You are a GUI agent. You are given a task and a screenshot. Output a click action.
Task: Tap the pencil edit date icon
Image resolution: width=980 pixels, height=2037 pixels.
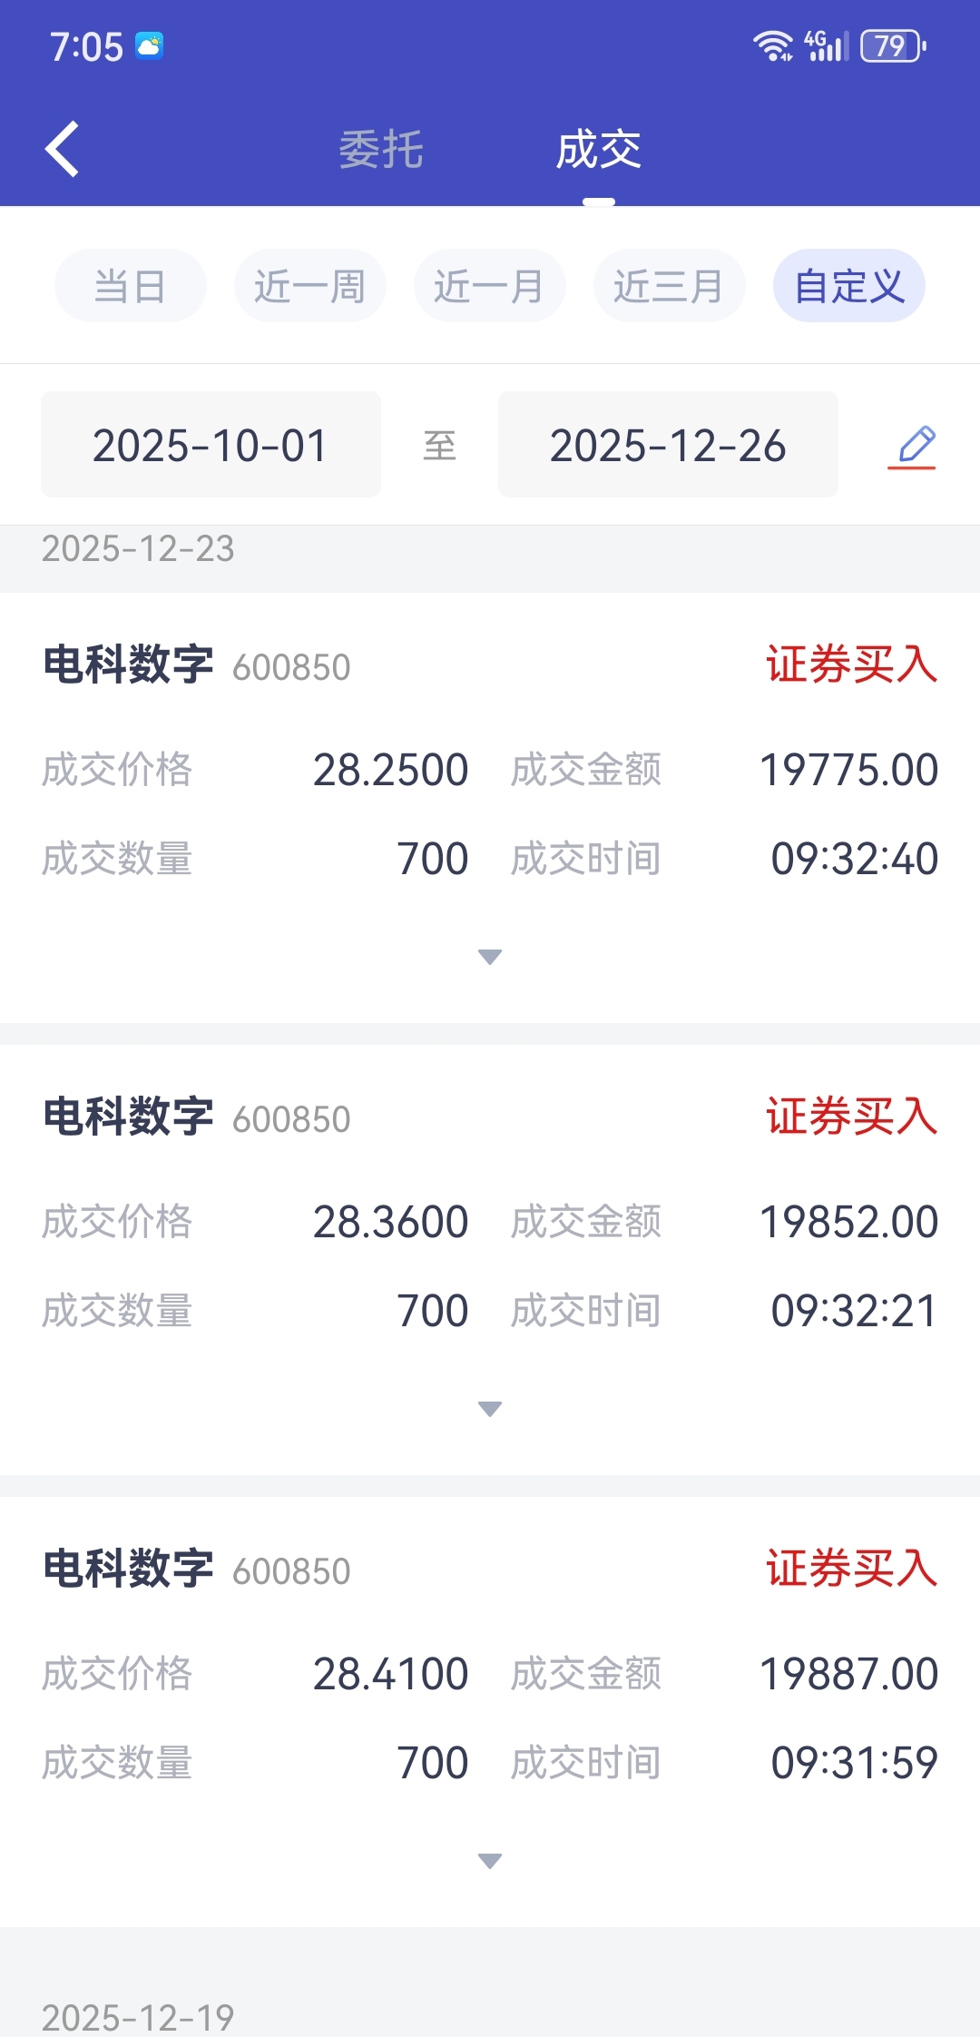[x=912, y=447]
